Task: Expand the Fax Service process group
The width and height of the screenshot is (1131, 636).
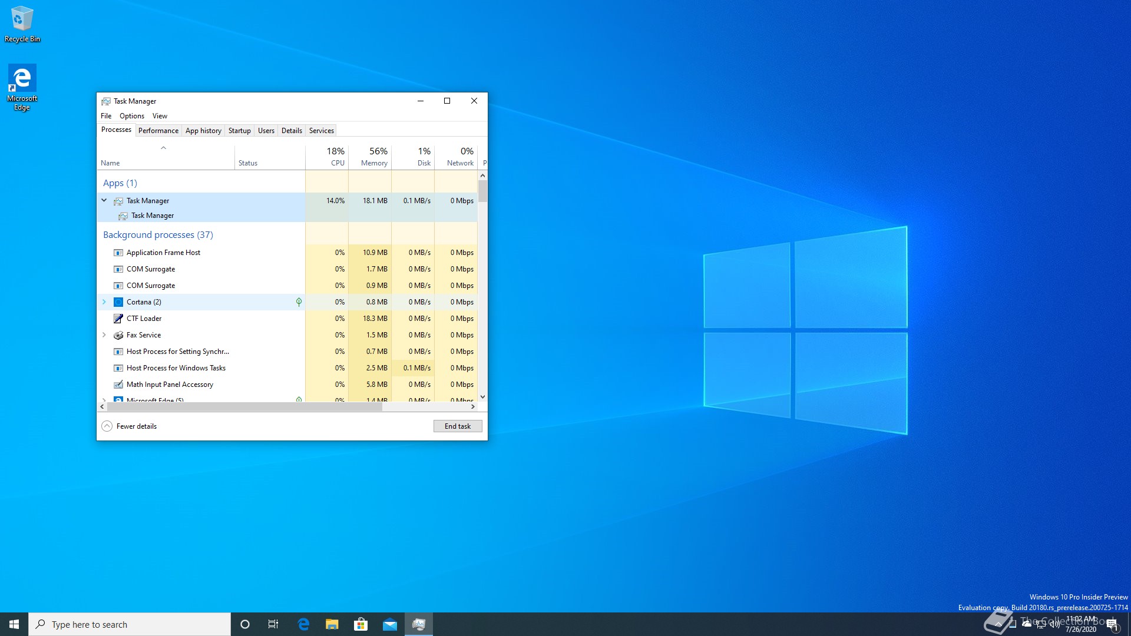Action: pyautogui.click(x=104, y=335)
